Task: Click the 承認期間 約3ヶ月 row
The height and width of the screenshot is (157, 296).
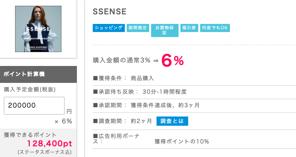Action: [194, 106]
